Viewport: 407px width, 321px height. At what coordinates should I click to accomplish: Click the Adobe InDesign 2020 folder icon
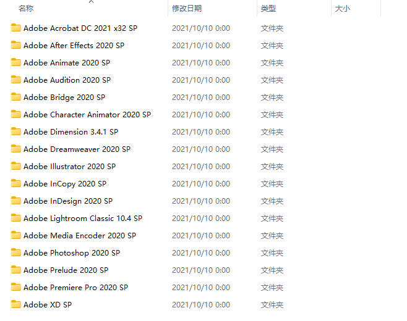(16, 201)
